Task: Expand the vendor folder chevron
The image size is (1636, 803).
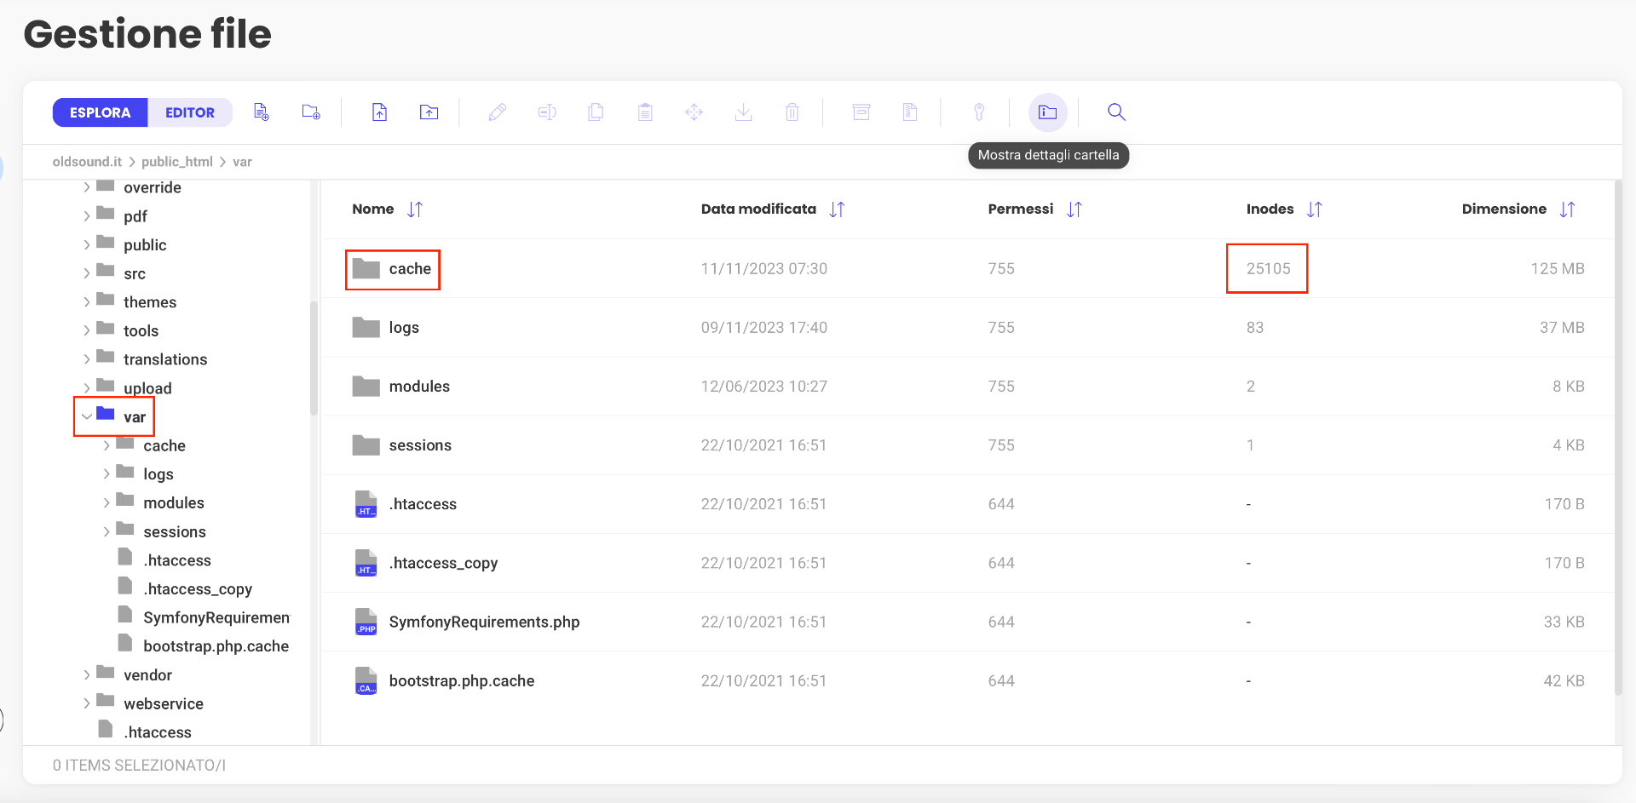Action: click(87, 675)
